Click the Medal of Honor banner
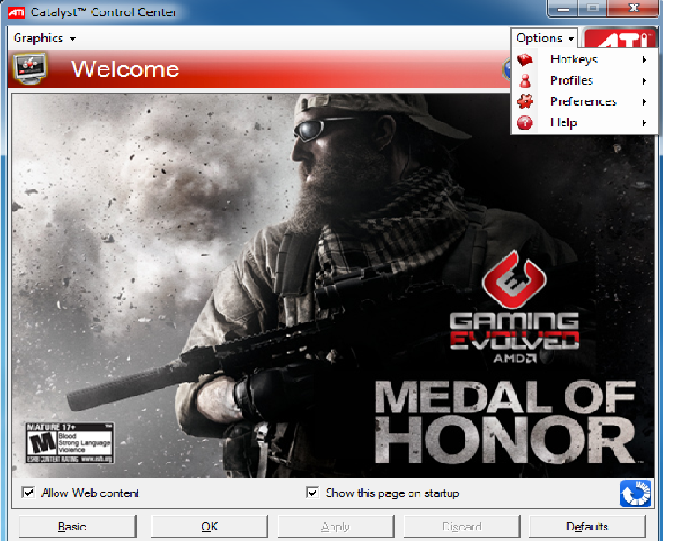The image size is (677, 541). coord(333,285)
